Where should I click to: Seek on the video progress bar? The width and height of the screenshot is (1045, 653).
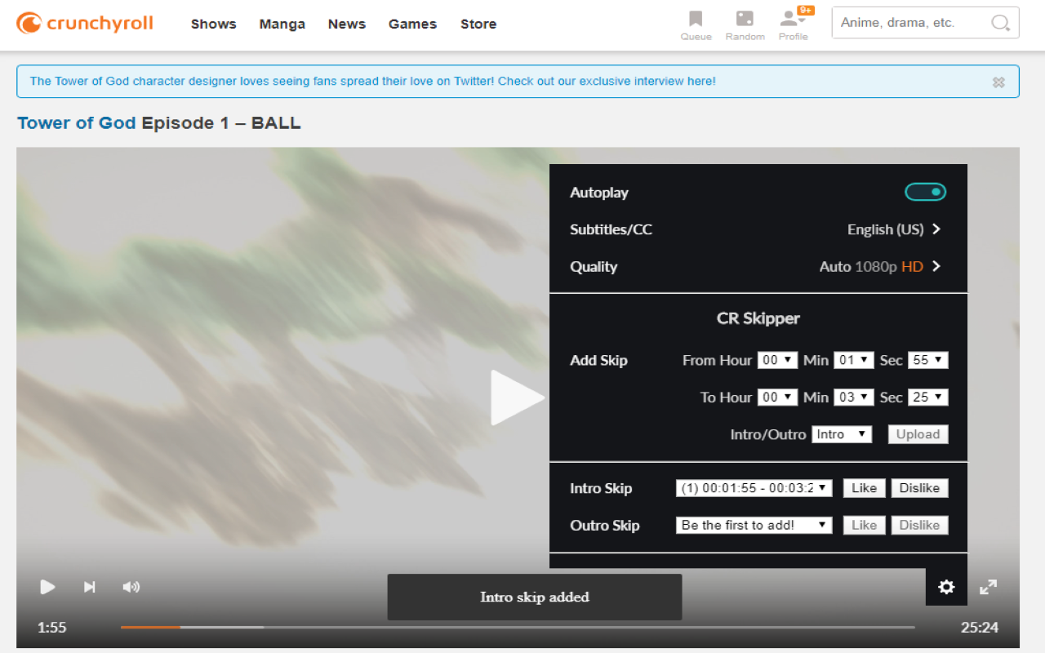coord(518,627)
